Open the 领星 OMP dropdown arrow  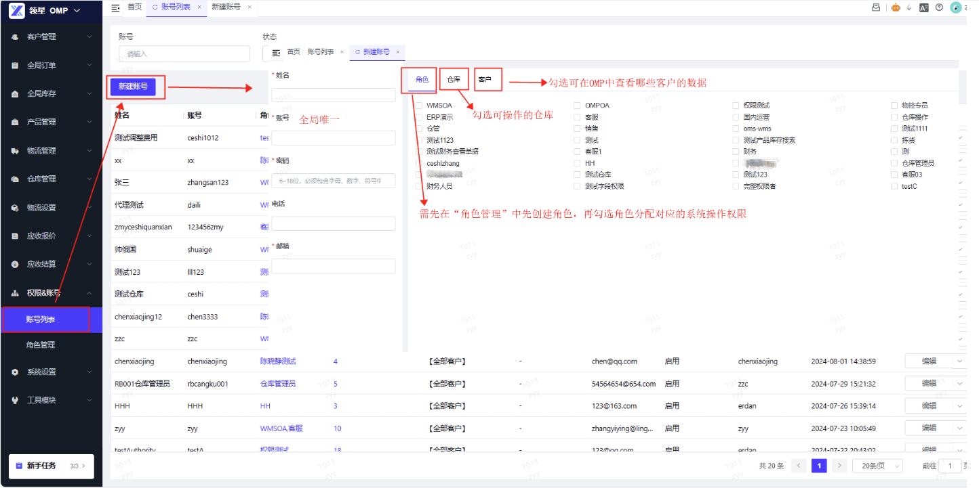(77, 10)
